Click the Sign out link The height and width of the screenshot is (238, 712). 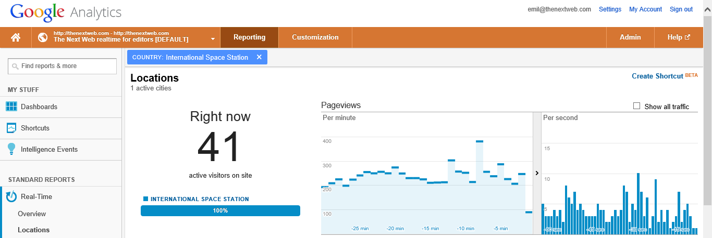click(681, 9)
